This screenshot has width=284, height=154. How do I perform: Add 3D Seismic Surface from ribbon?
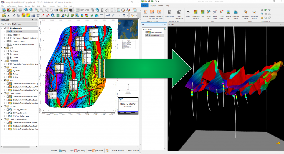click(196, 14)
